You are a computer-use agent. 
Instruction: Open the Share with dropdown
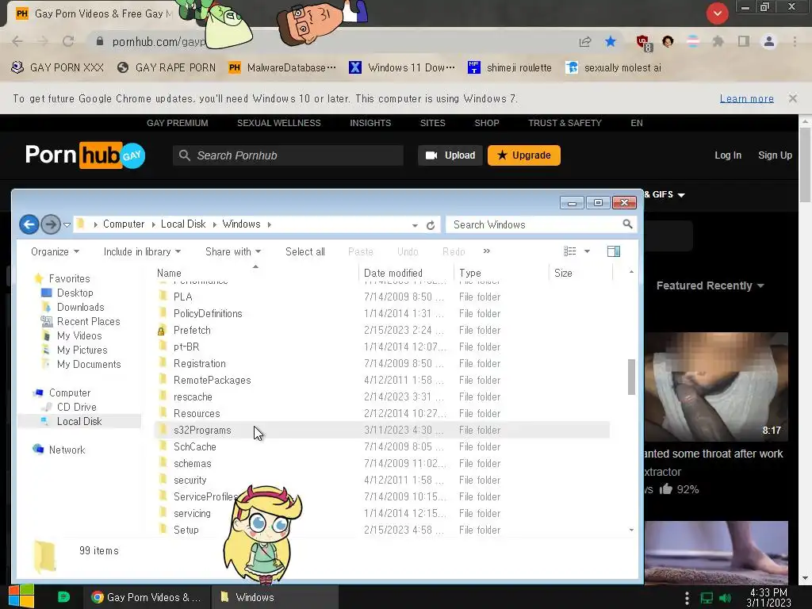[x=233, y=251]
